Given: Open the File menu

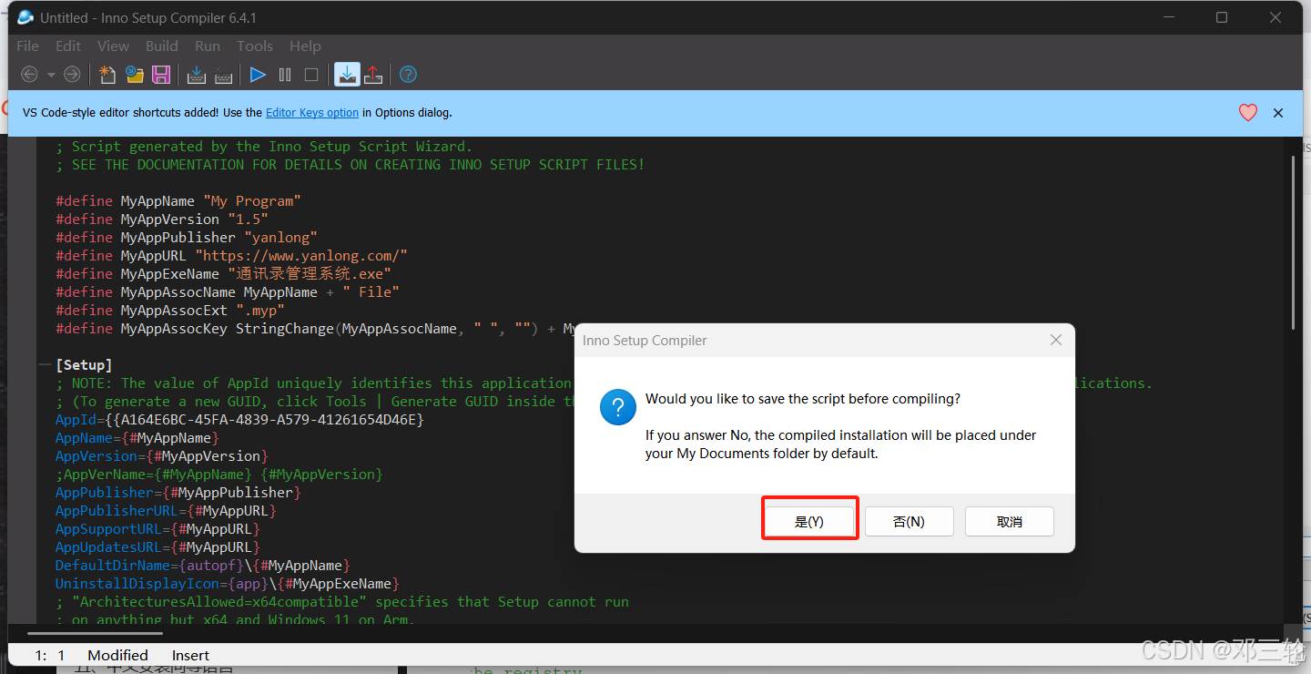Looking at the screenshot, I should [x=27, y=46].
